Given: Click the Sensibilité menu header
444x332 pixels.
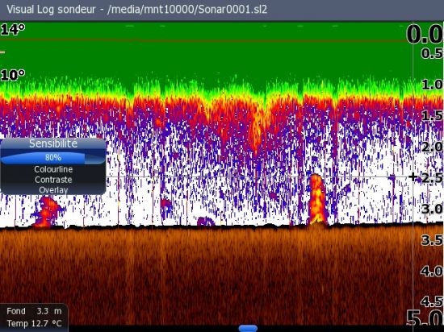Looking at the screenshot, I should point(53,143).
